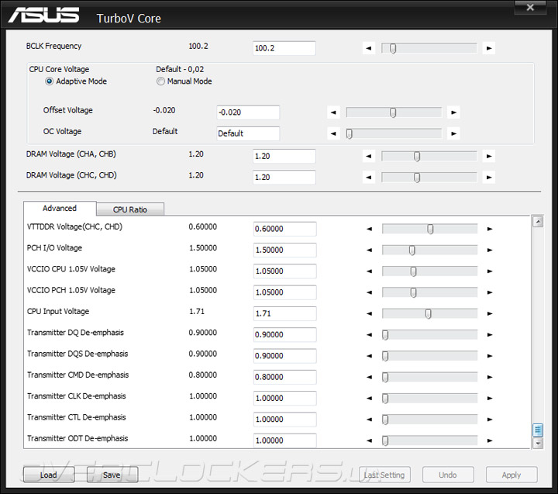Increase VCCIO PCH 1.05V Voltage right arrow

490,292
